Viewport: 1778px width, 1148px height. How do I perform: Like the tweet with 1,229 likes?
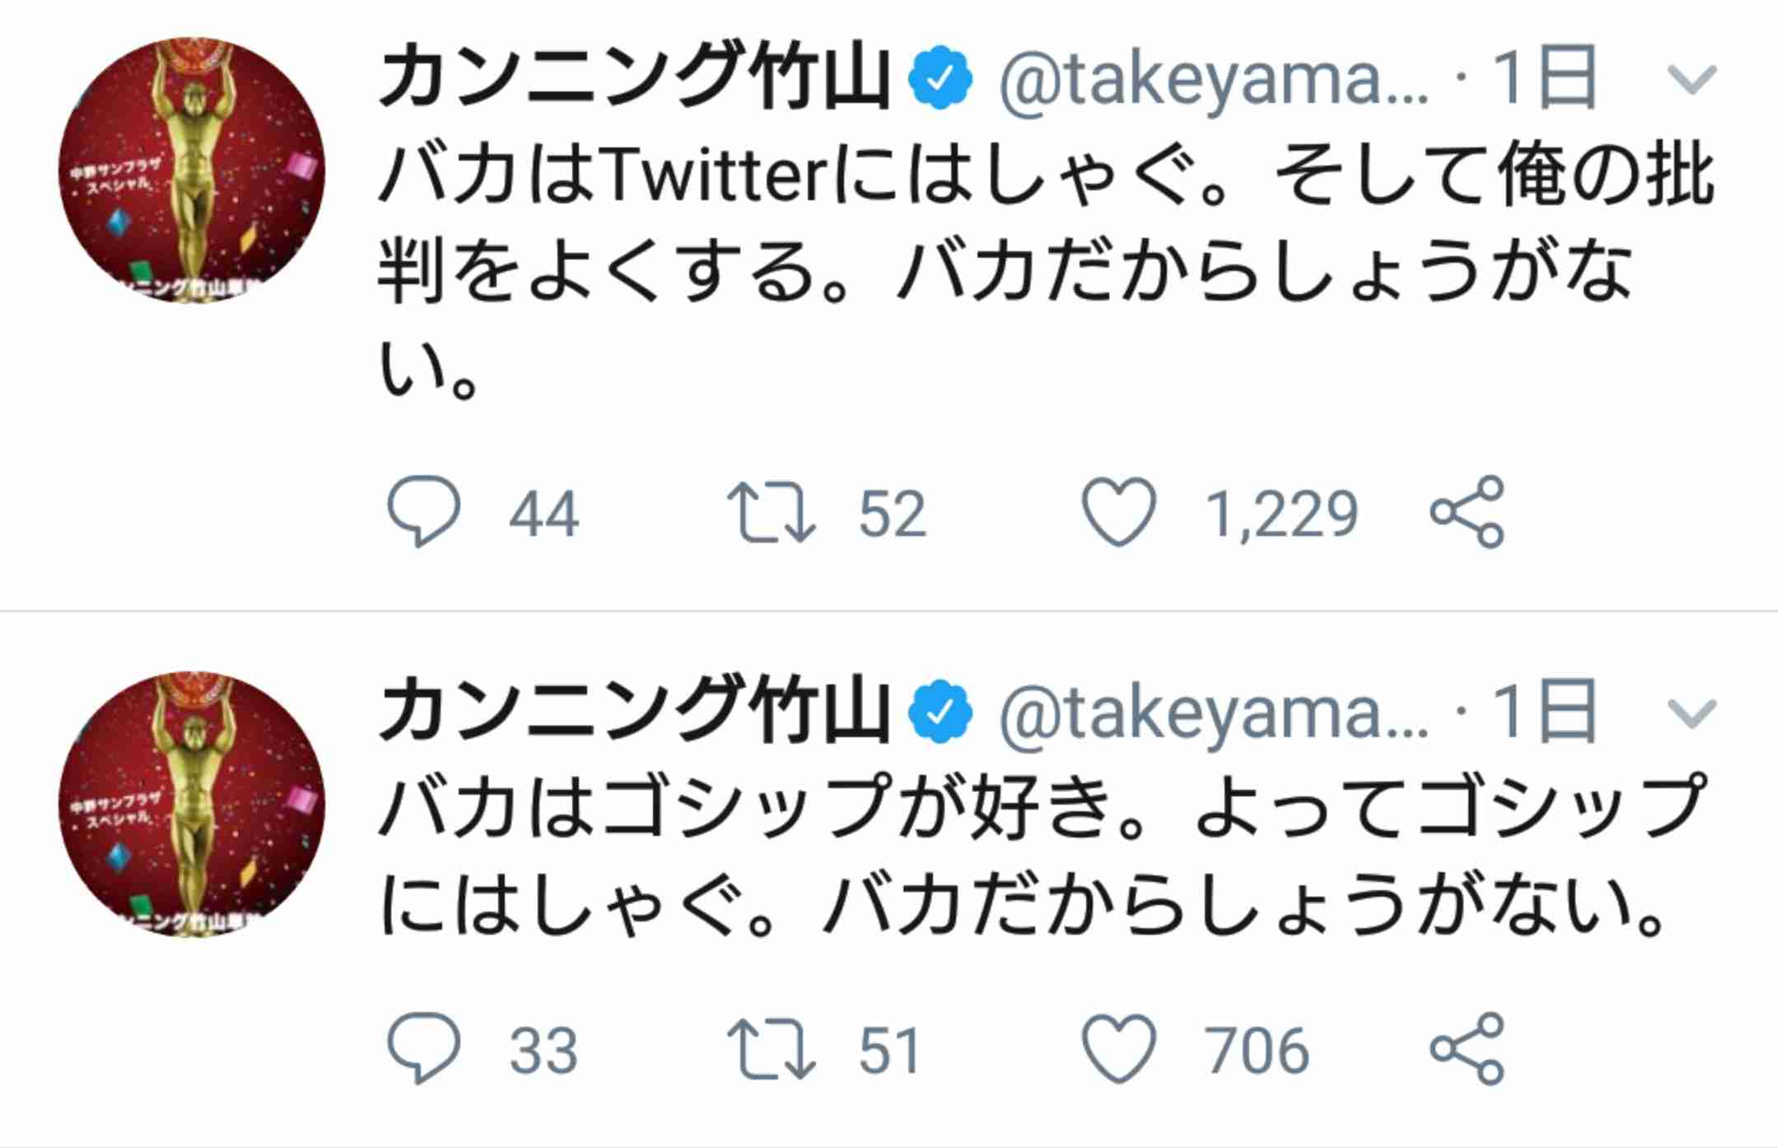(1118, 511)
